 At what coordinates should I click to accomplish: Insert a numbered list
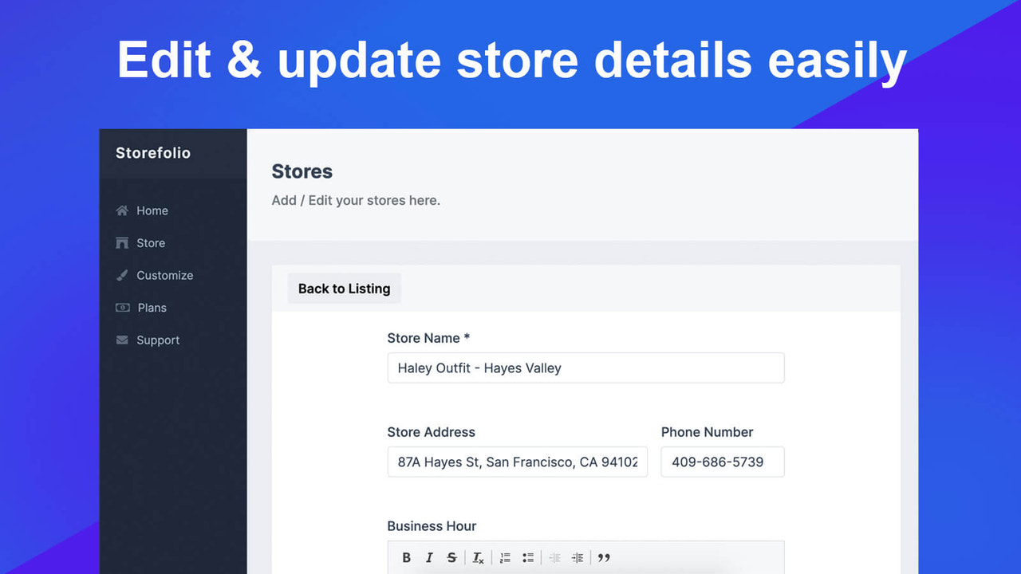505,557
